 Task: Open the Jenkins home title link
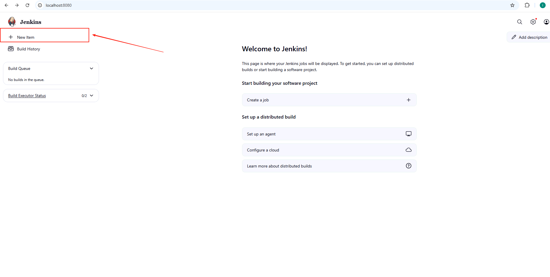pos(31,22)
